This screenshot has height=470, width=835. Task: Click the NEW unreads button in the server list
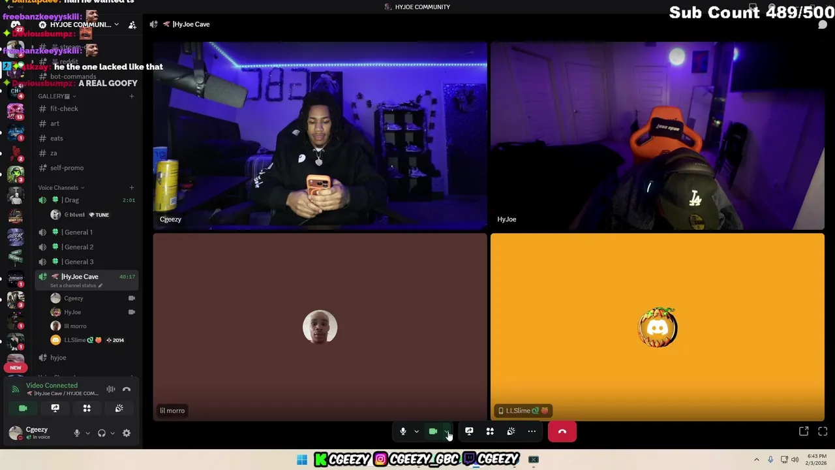click(16, 368)
